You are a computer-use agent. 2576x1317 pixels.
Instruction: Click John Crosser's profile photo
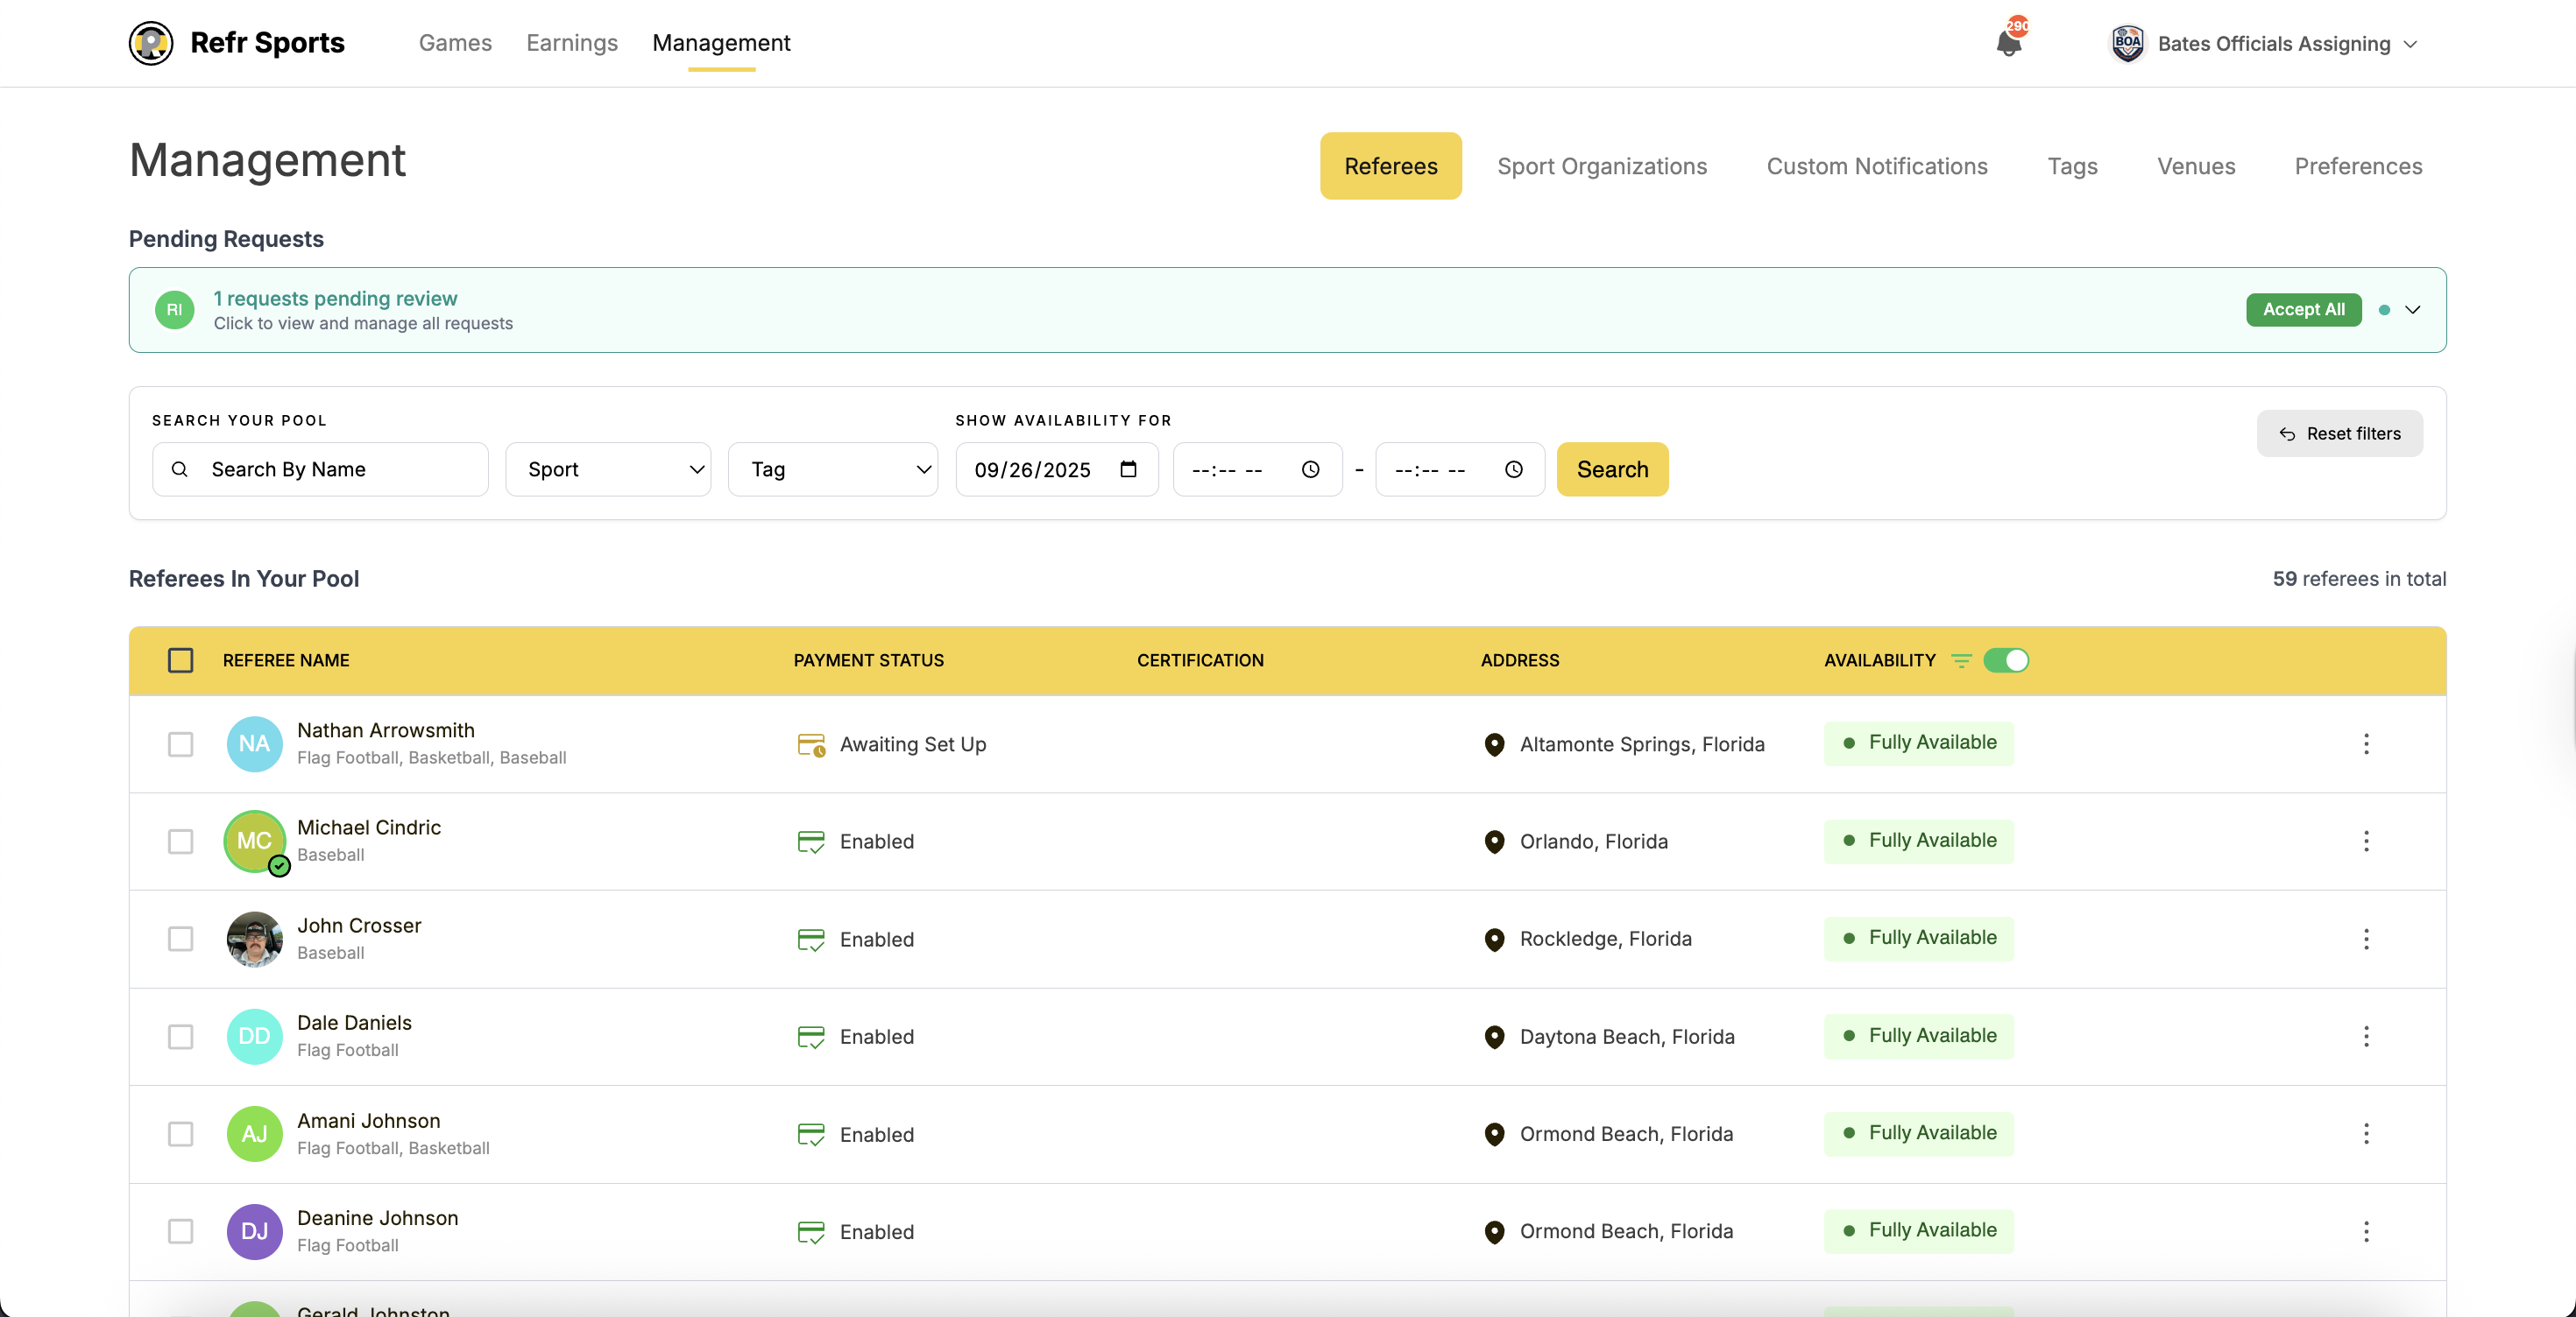tap(254, 939)
